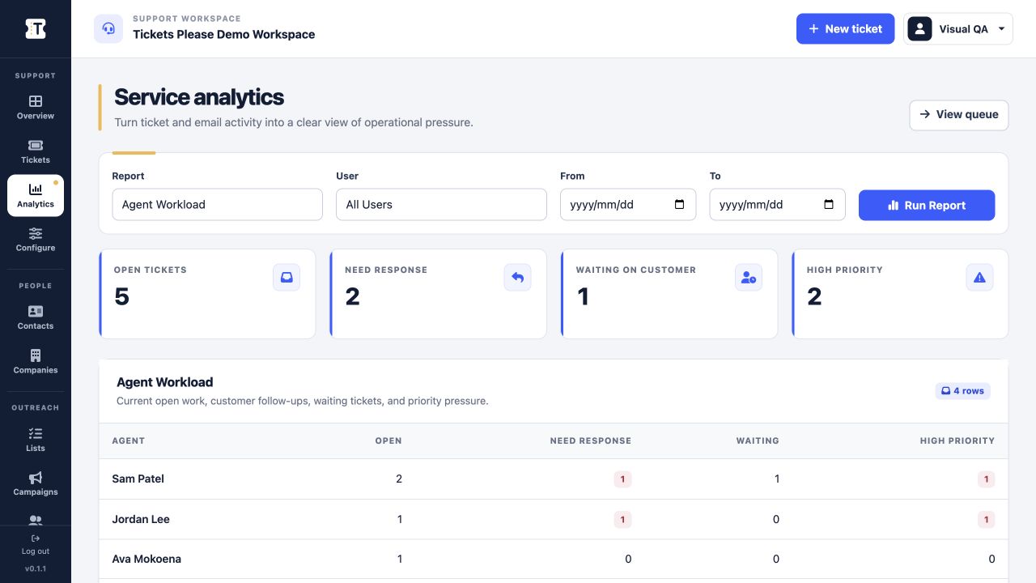
Task: Click the Log out icon
Action: coord(36,538)
